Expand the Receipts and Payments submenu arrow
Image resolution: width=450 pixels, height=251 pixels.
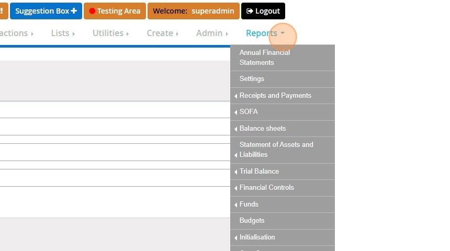pos(235,96)
